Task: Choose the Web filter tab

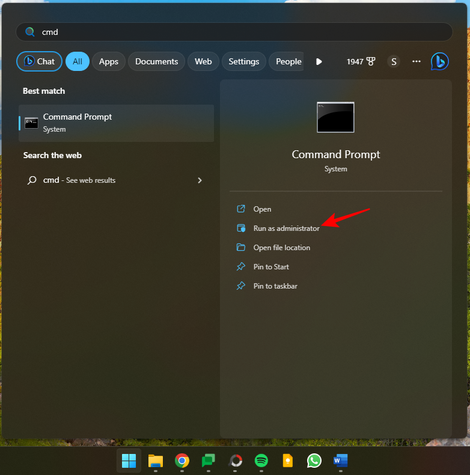Action: (x=203, y=61)
